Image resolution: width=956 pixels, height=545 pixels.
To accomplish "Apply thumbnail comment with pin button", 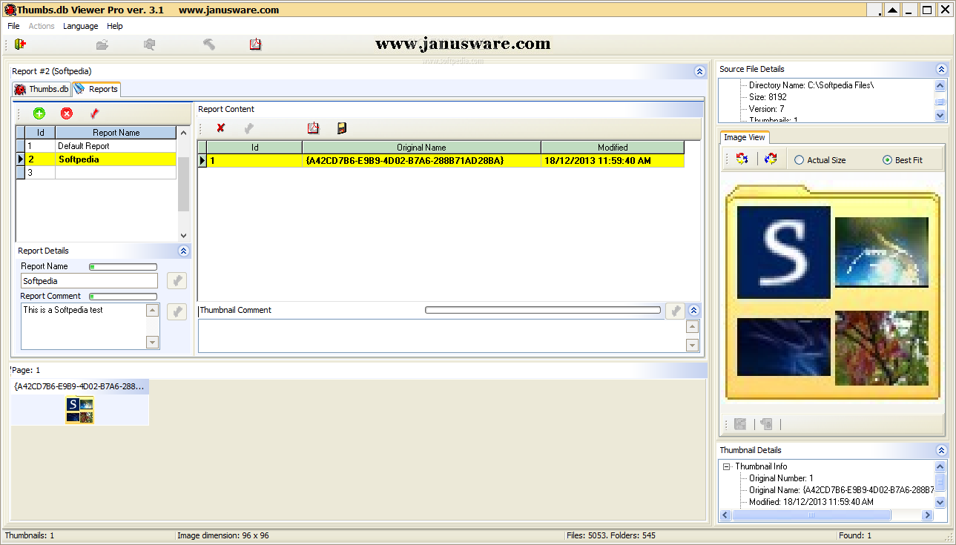I will [675, 311].
